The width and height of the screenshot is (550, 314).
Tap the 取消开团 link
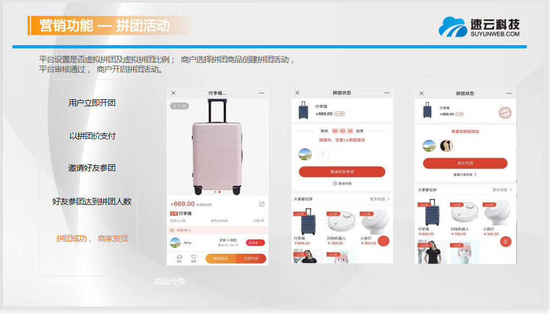[342, 183]
